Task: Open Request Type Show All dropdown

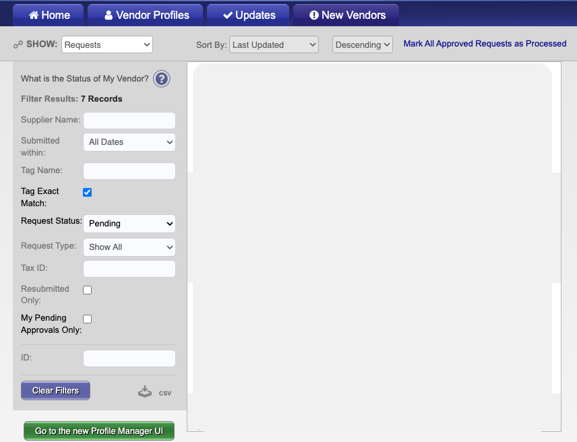Action: [129, 247]
